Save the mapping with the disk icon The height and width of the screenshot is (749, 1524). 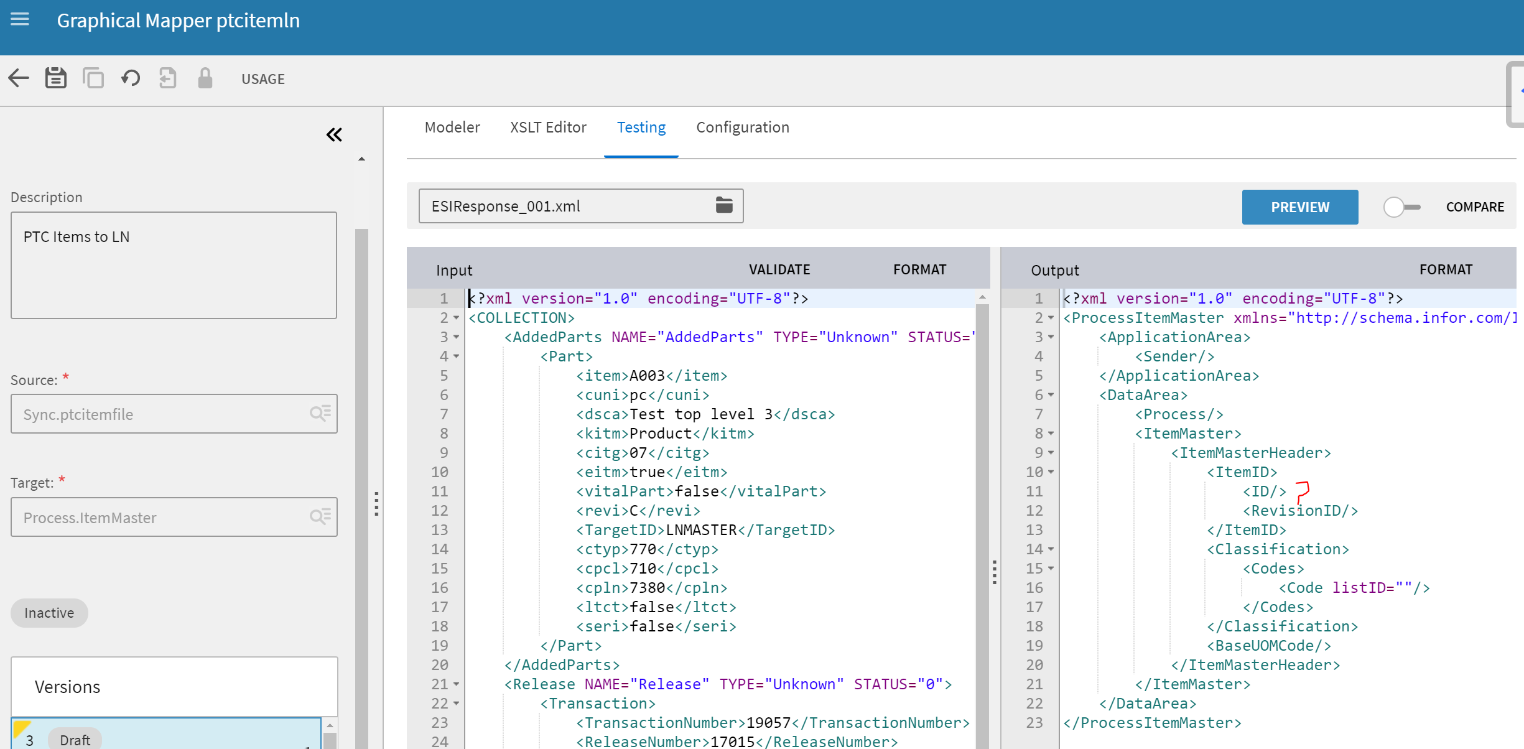[x=56, y=78]
